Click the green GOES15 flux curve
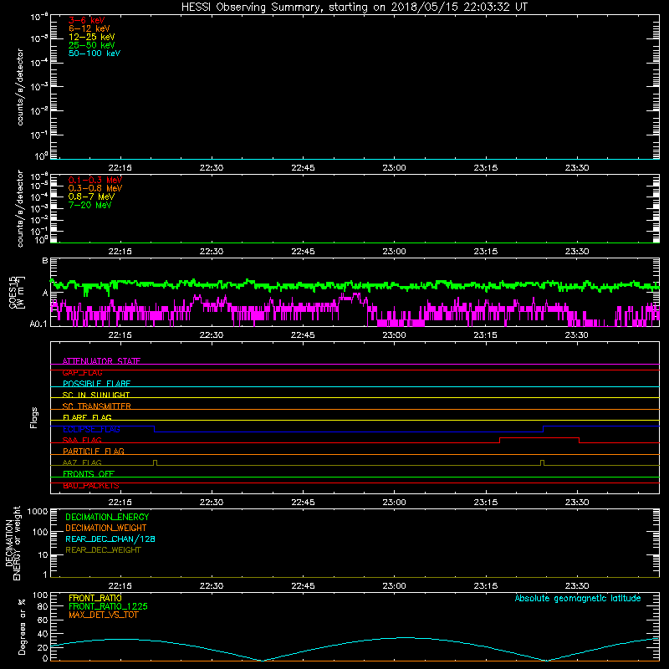669x669 pixels. click(354, 285)
